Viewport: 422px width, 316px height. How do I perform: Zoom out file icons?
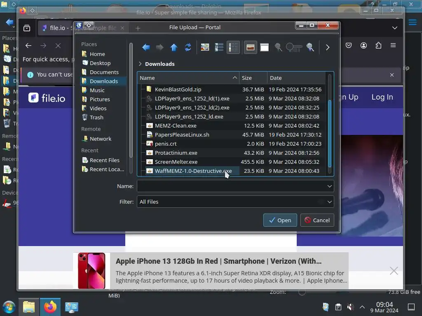[278, 48]
